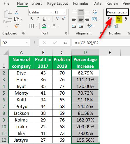Click the Copy icon
This screenshot has width=130, height=144.
coord(17,19)
